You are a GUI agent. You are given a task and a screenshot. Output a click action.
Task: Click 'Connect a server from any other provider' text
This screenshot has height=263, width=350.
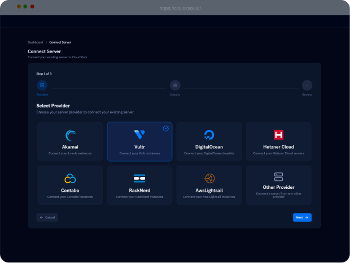point(278,195)
